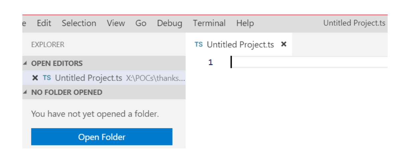The image size is (408, 167).
Task: Click the TS file icon in editor tab
Action: [x=199, y=45]
